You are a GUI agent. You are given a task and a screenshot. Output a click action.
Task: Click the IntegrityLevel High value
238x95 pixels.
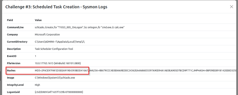37,85
